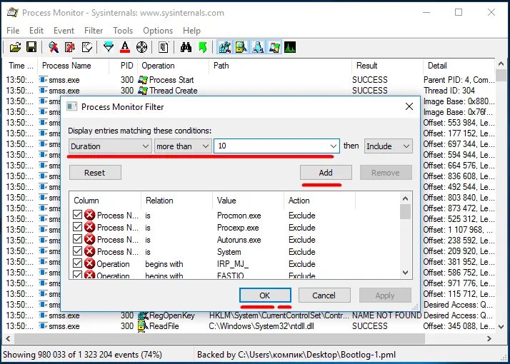Select the 'Parent PID: 4' detail cell
The height and width of the screenshot is (364, 510).
[x=459, y=80]
